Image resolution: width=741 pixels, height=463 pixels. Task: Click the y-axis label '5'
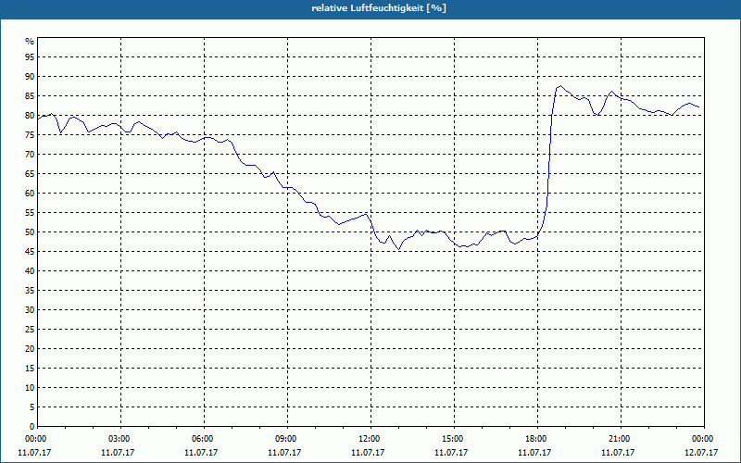(x=32, y=407)
